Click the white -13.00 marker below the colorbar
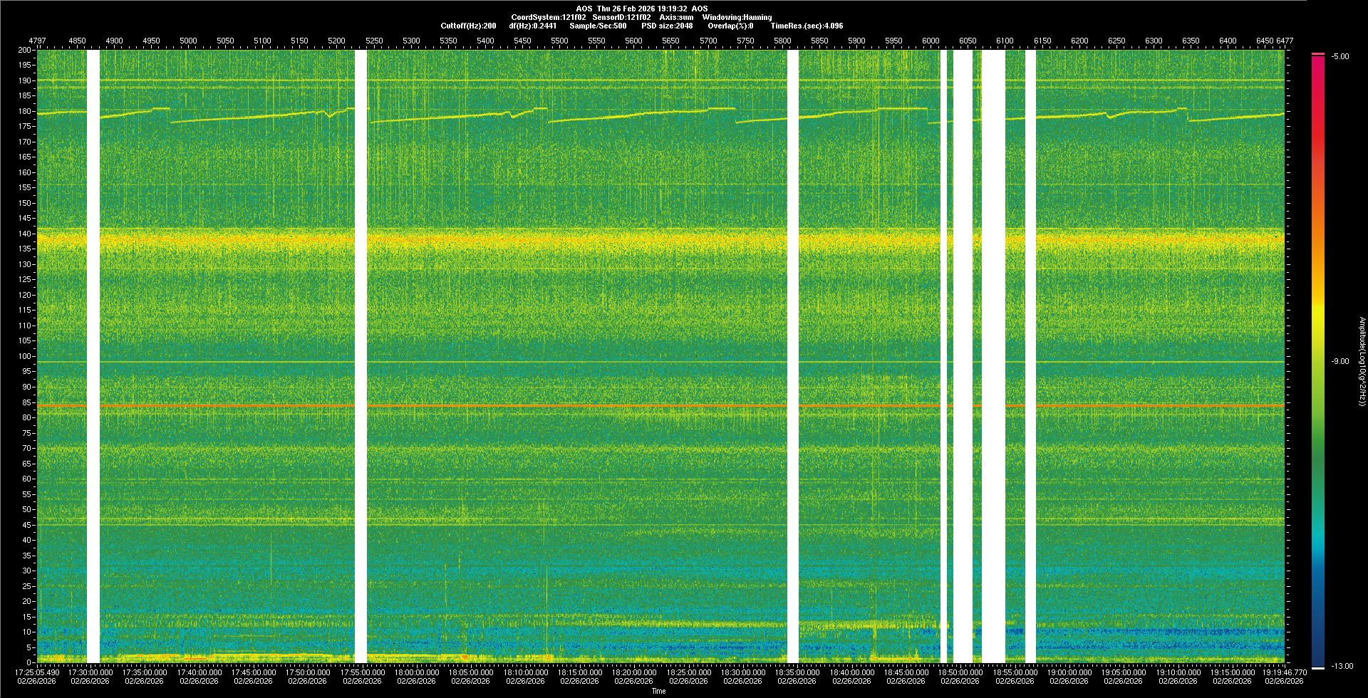 click(x=1318, y=667)
